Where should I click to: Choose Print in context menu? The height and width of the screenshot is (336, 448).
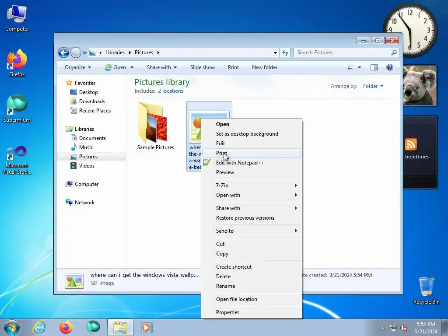[x=252, y=153]
